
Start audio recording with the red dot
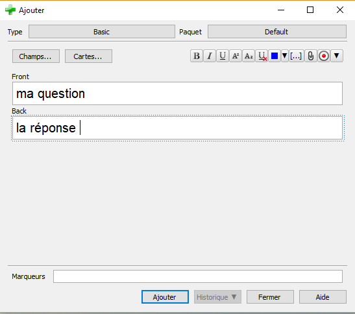coord(324,56)
